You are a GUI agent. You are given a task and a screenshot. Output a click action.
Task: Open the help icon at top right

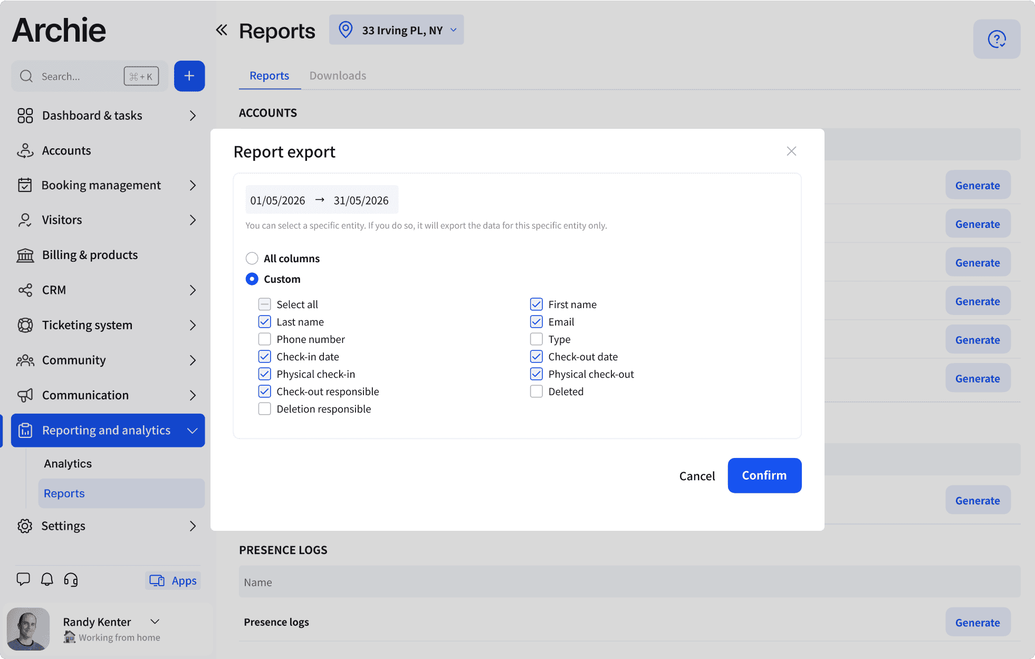point(996,39)
